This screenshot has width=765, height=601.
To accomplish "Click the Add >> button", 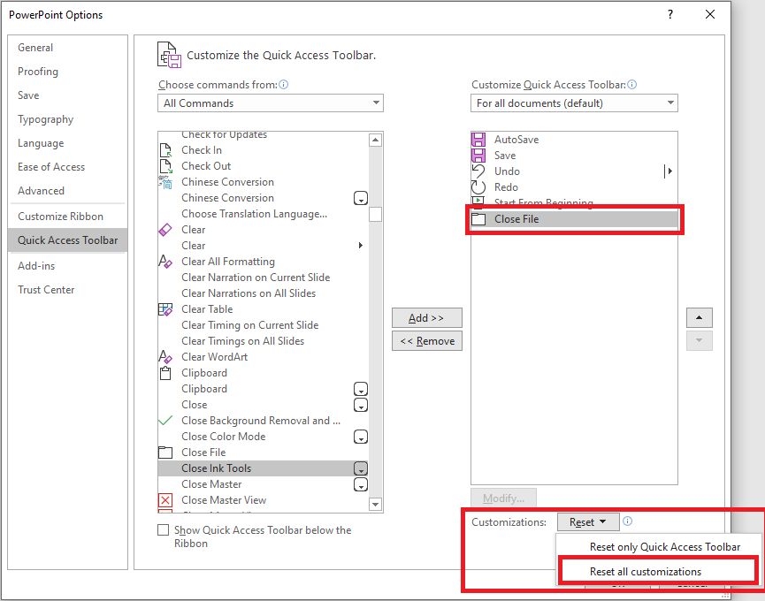I will (x=427, y=318).
